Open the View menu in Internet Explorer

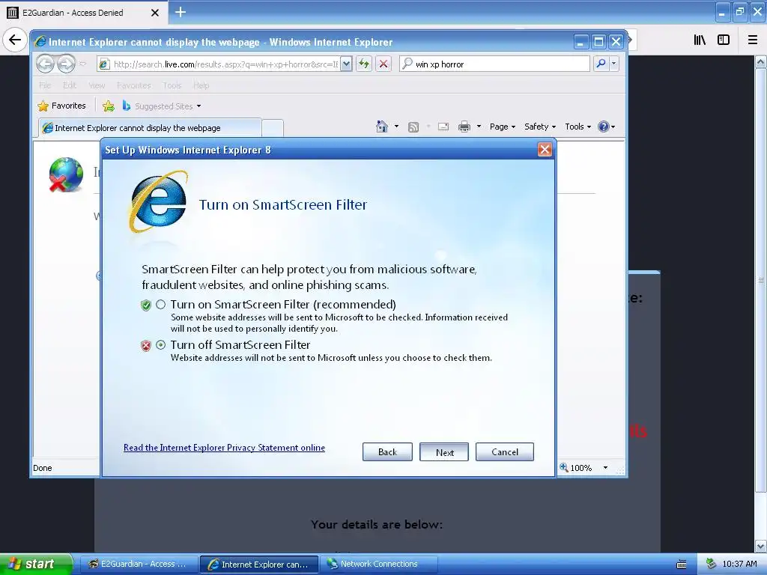click(97, 85)
